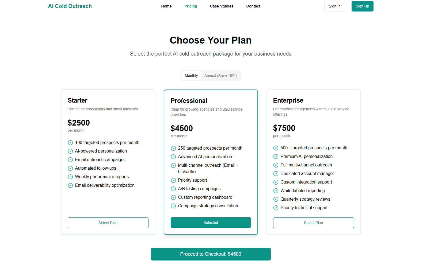The height and width of the screenshot is (265, 442).
Task: Click the Sign Up button
Action: tap(362, 6)
